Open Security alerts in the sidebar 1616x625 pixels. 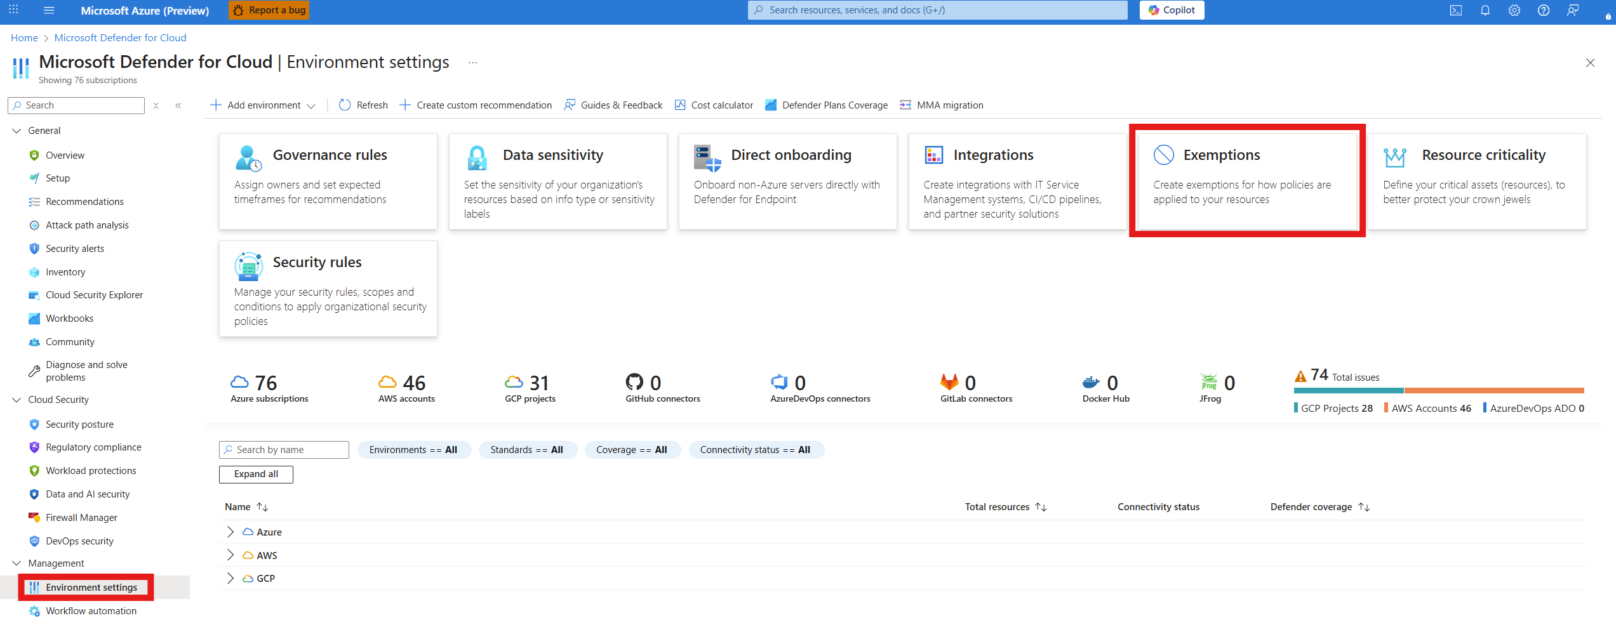pyautogui.click(x=75, y=249)
